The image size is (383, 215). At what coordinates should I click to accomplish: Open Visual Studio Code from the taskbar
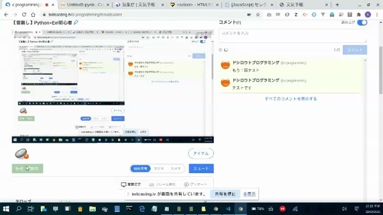pyautogui.click(x=228, y=209)
